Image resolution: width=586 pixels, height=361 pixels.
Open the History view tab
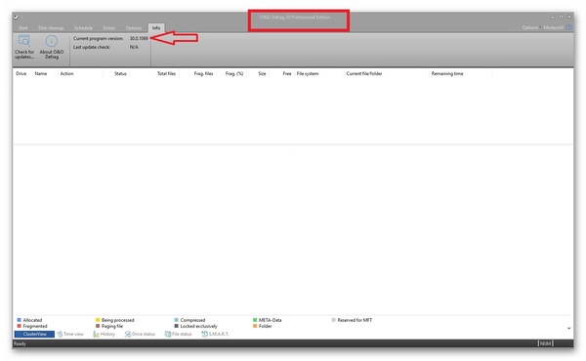coord(104,334)
